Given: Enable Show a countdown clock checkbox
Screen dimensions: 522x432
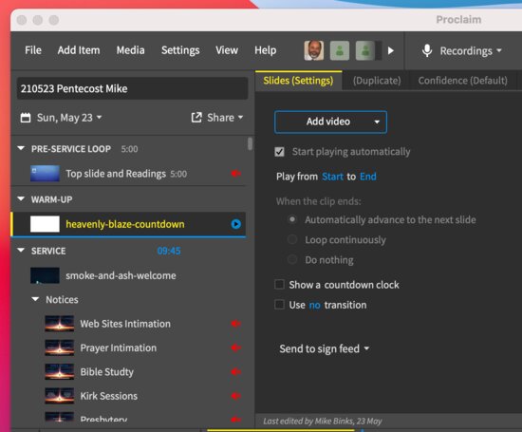Looking at the screenshot, I should 279,285.
